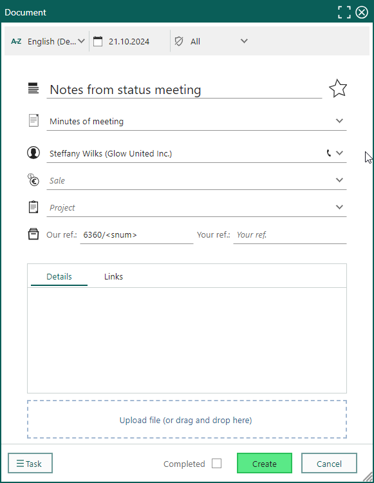Click the sale currency icon
The width and height of the screenshot is (374, 483).
coord(33,180)
